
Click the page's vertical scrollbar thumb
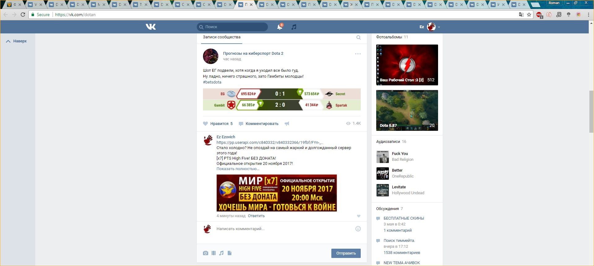click(591, 112)
